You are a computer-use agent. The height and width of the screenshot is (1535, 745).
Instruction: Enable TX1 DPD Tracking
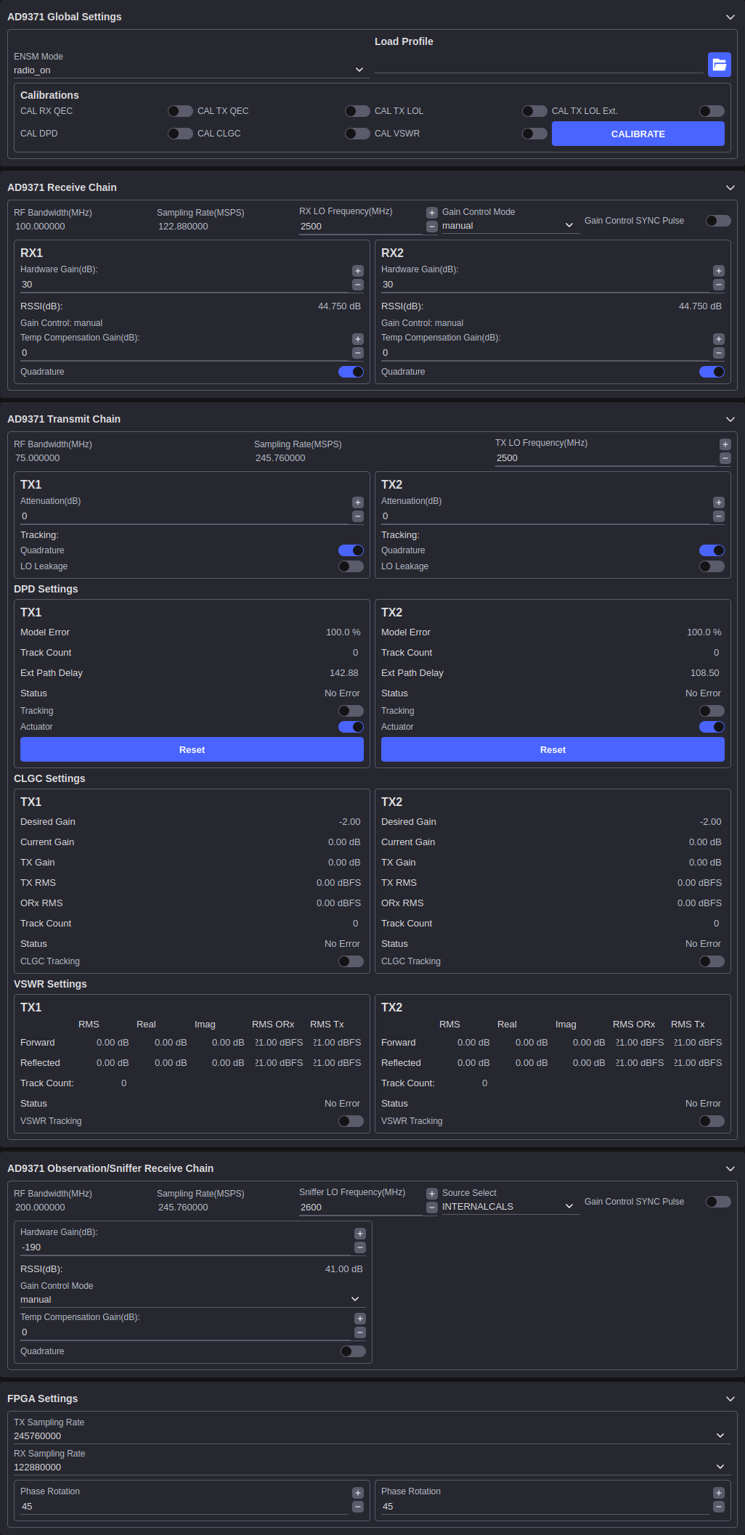click(x=351, y=711)
